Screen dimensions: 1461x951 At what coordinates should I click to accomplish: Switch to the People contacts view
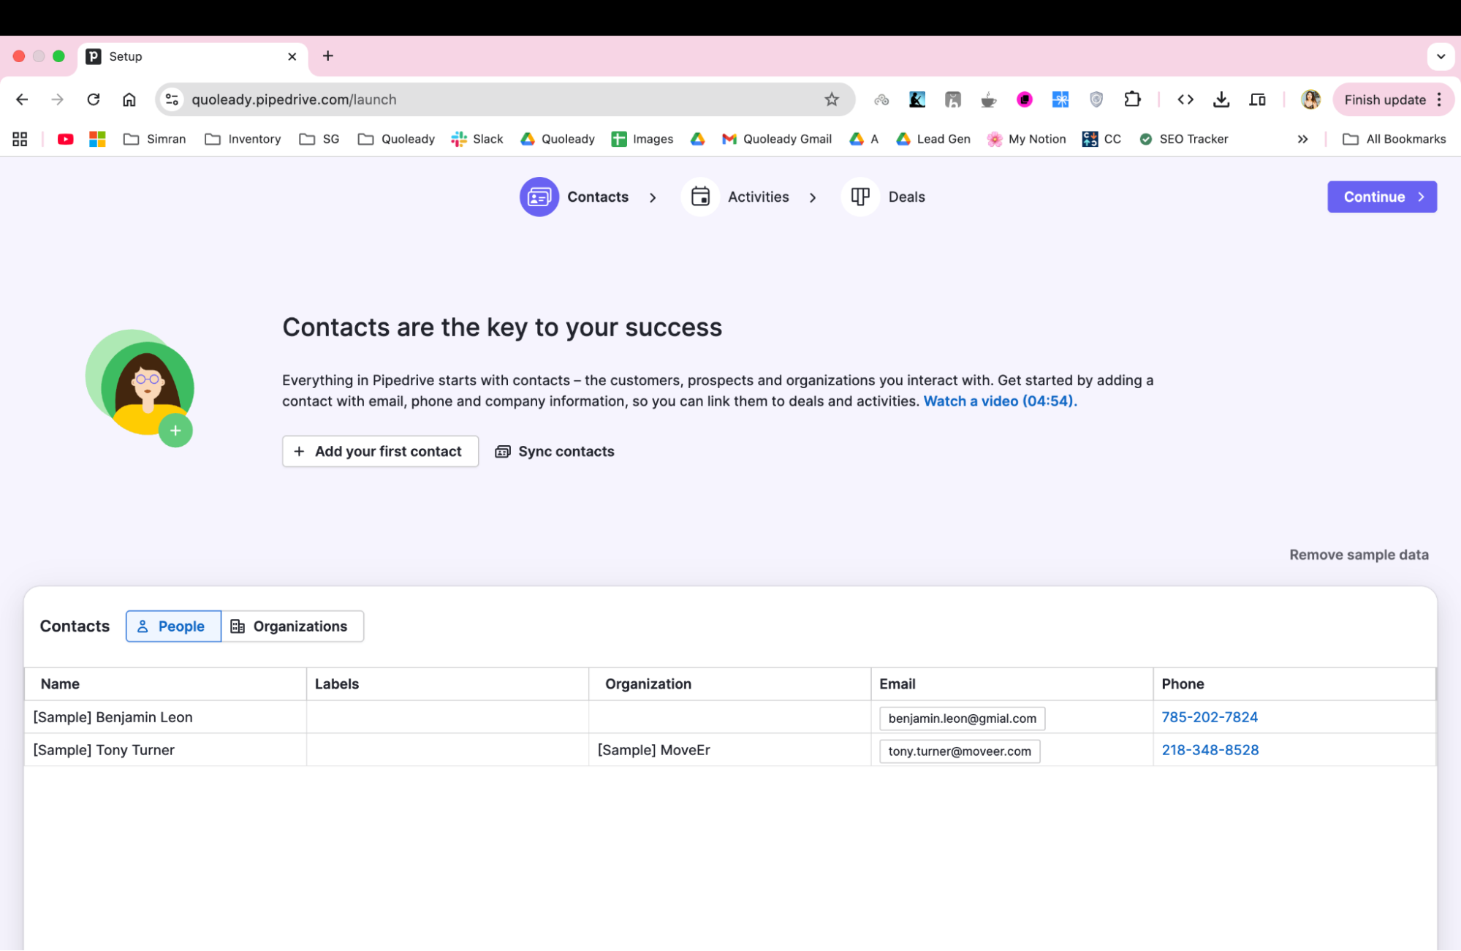click(172, 626)
